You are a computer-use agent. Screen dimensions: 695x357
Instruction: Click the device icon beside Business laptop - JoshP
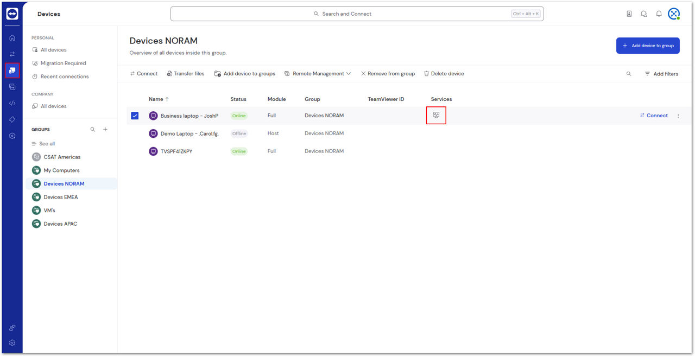pyautogui.click(x=153, y=116)
